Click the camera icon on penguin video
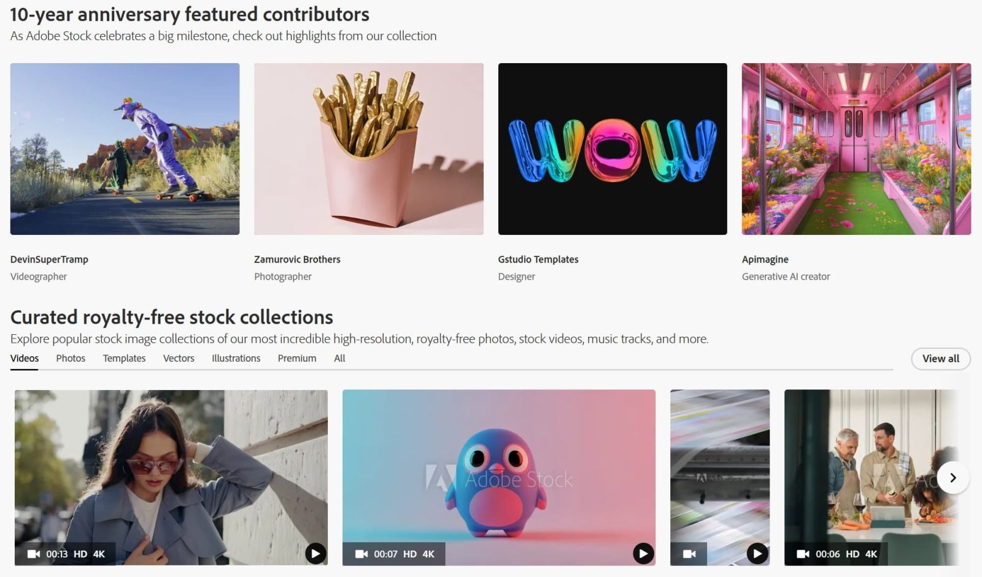The height and width of the screenshot is (577, 982). [361, 554]
